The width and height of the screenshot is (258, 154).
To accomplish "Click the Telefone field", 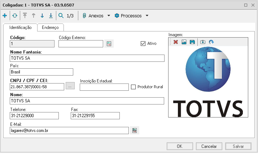I will tap(34, 116).
